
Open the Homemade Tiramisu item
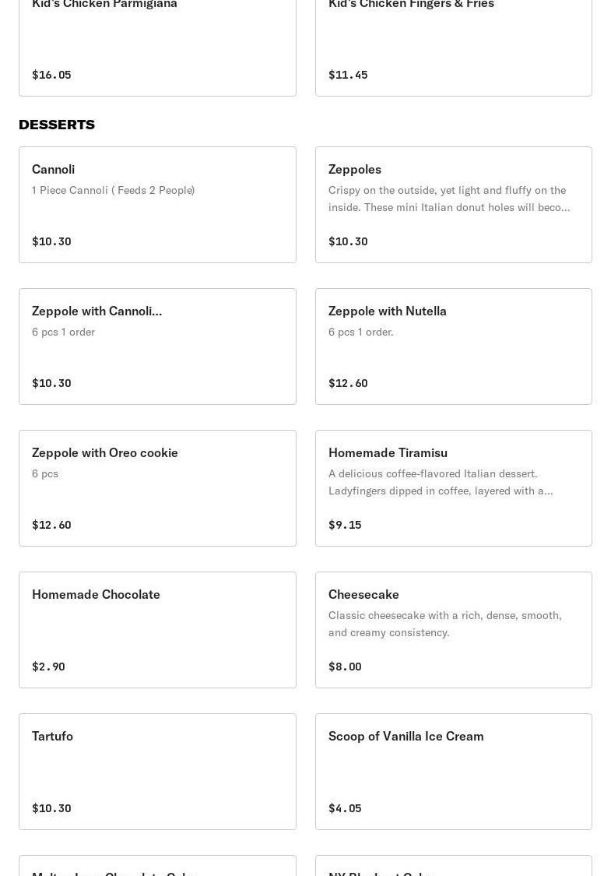coord(388,452)
